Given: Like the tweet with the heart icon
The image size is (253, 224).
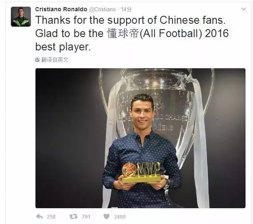Looking at the screenshot, I should pos(106,217).
